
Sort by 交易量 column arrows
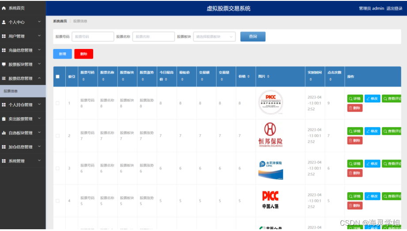(x=222, y=79)
